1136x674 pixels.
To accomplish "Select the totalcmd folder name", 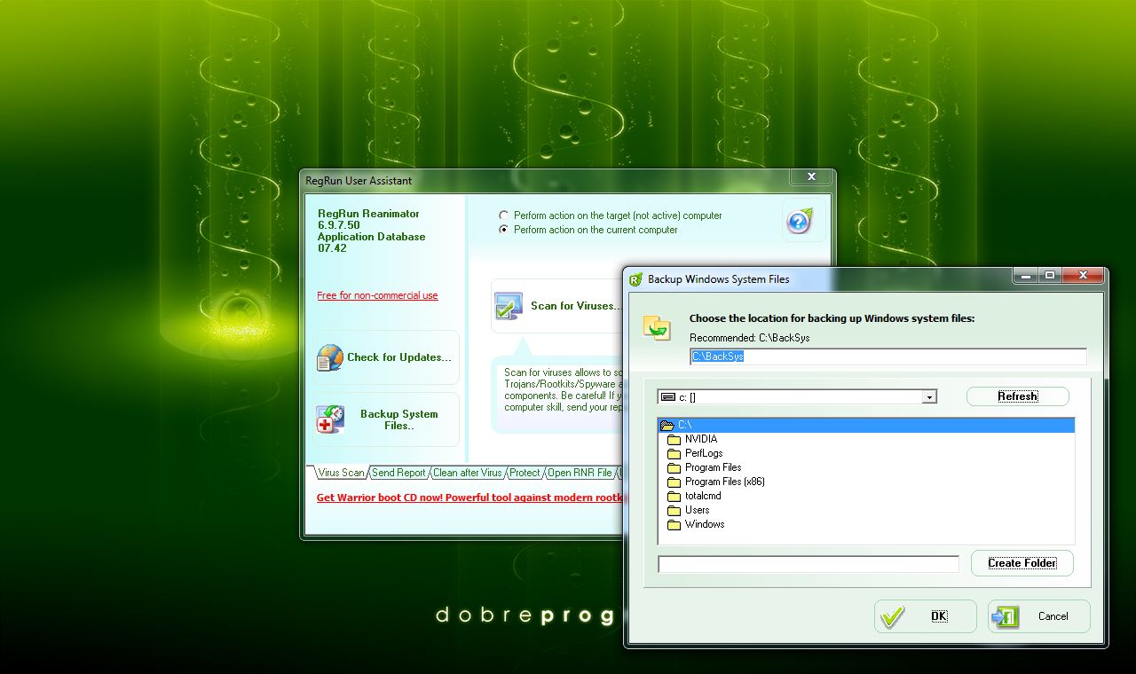I will [x=703, y=496].
